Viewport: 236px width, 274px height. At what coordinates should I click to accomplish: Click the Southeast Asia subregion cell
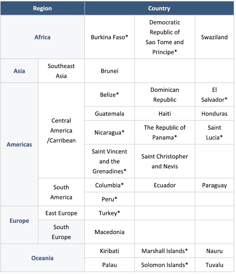61,71
